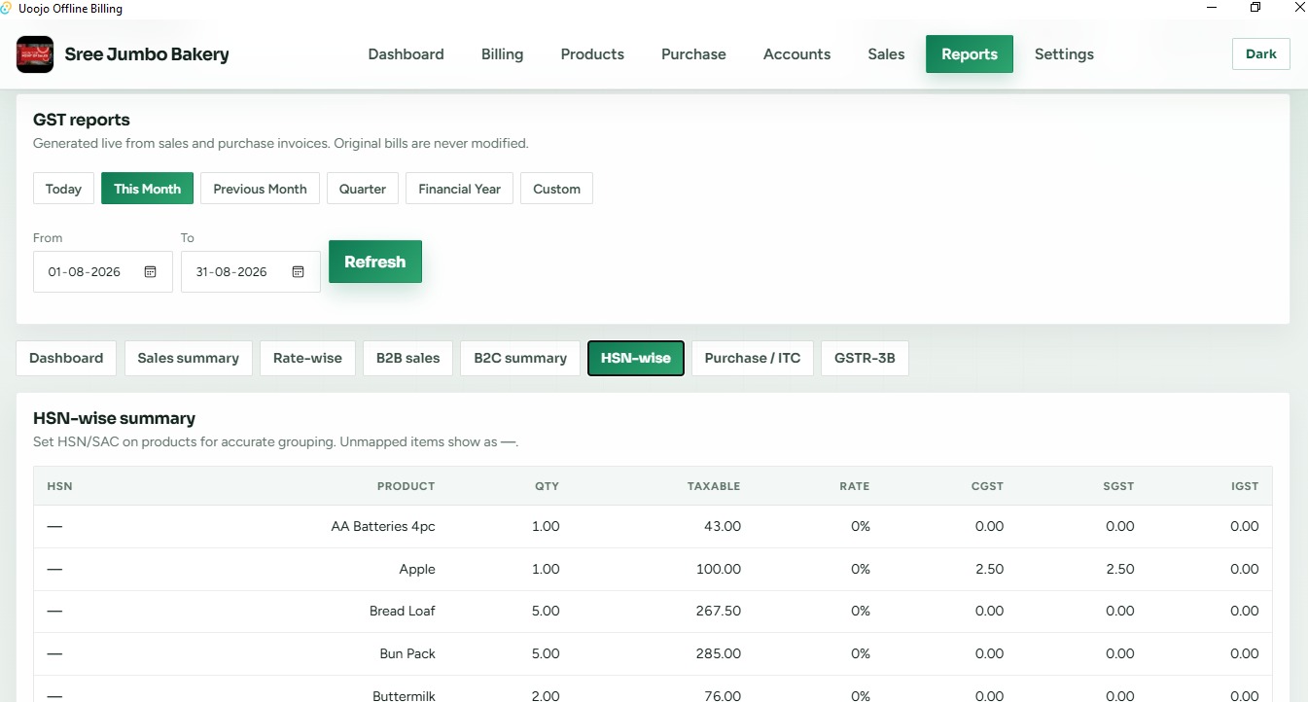The image size is (1308, 702).
Task: Go to the Billing section
Action: click(502, 54)
